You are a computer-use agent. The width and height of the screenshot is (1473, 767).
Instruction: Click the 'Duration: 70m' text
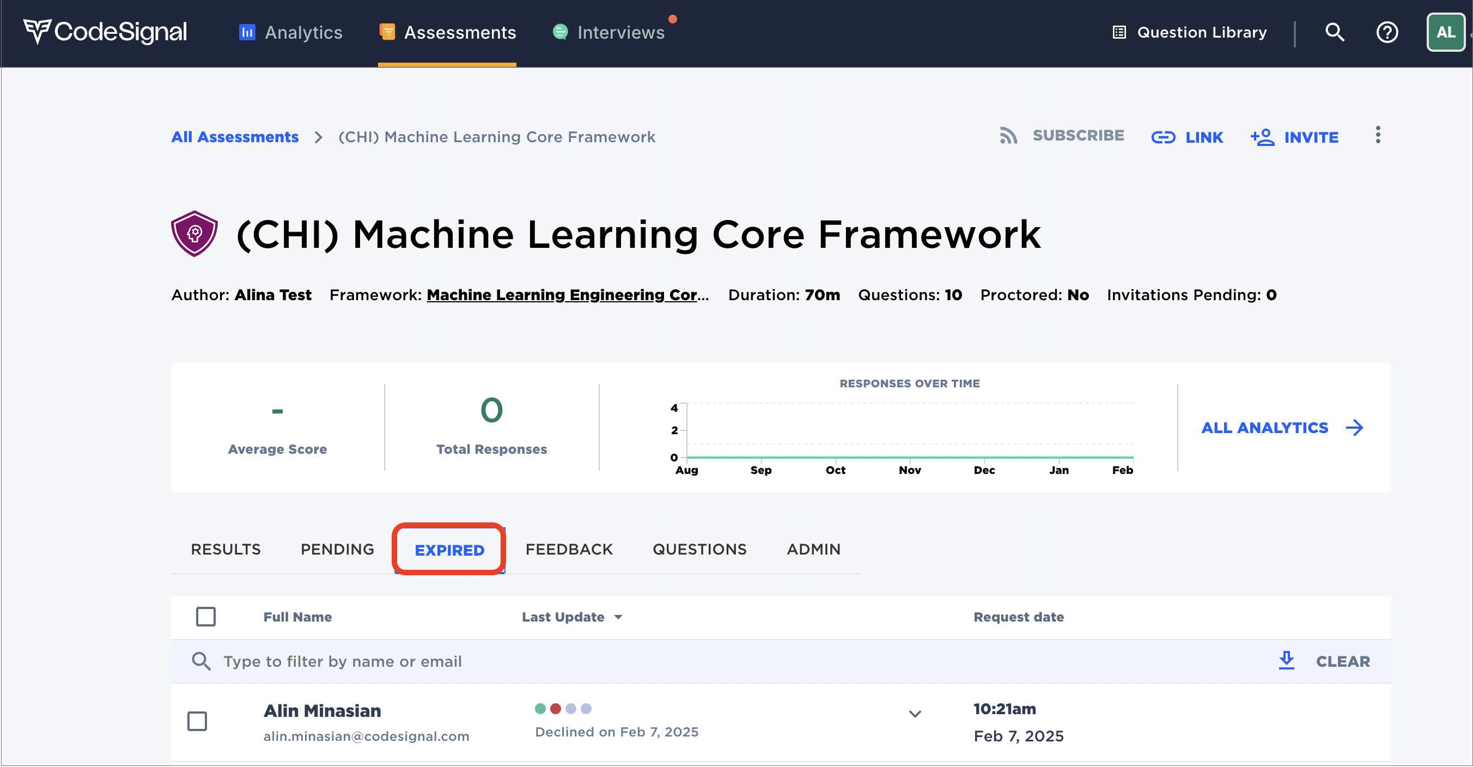click(784, 295)
